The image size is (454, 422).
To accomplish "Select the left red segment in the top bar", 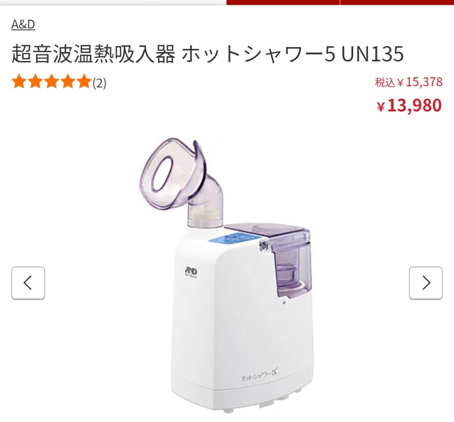I will tap(283, 2).
